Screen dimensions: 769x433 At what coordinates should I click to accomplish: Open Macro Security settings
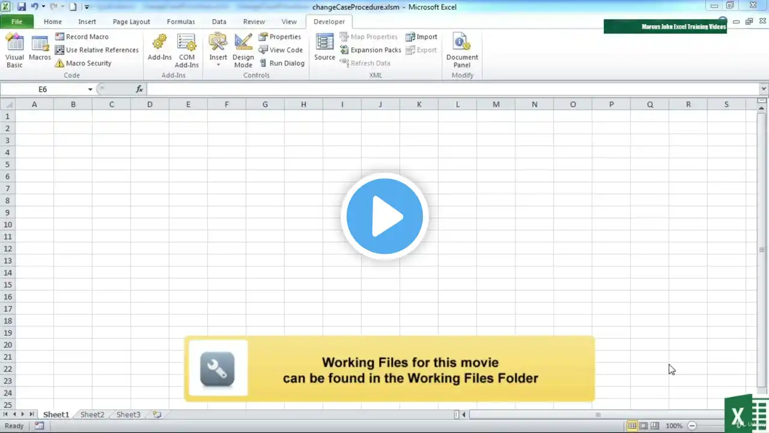pyautogui.click(x=83, y=63)
